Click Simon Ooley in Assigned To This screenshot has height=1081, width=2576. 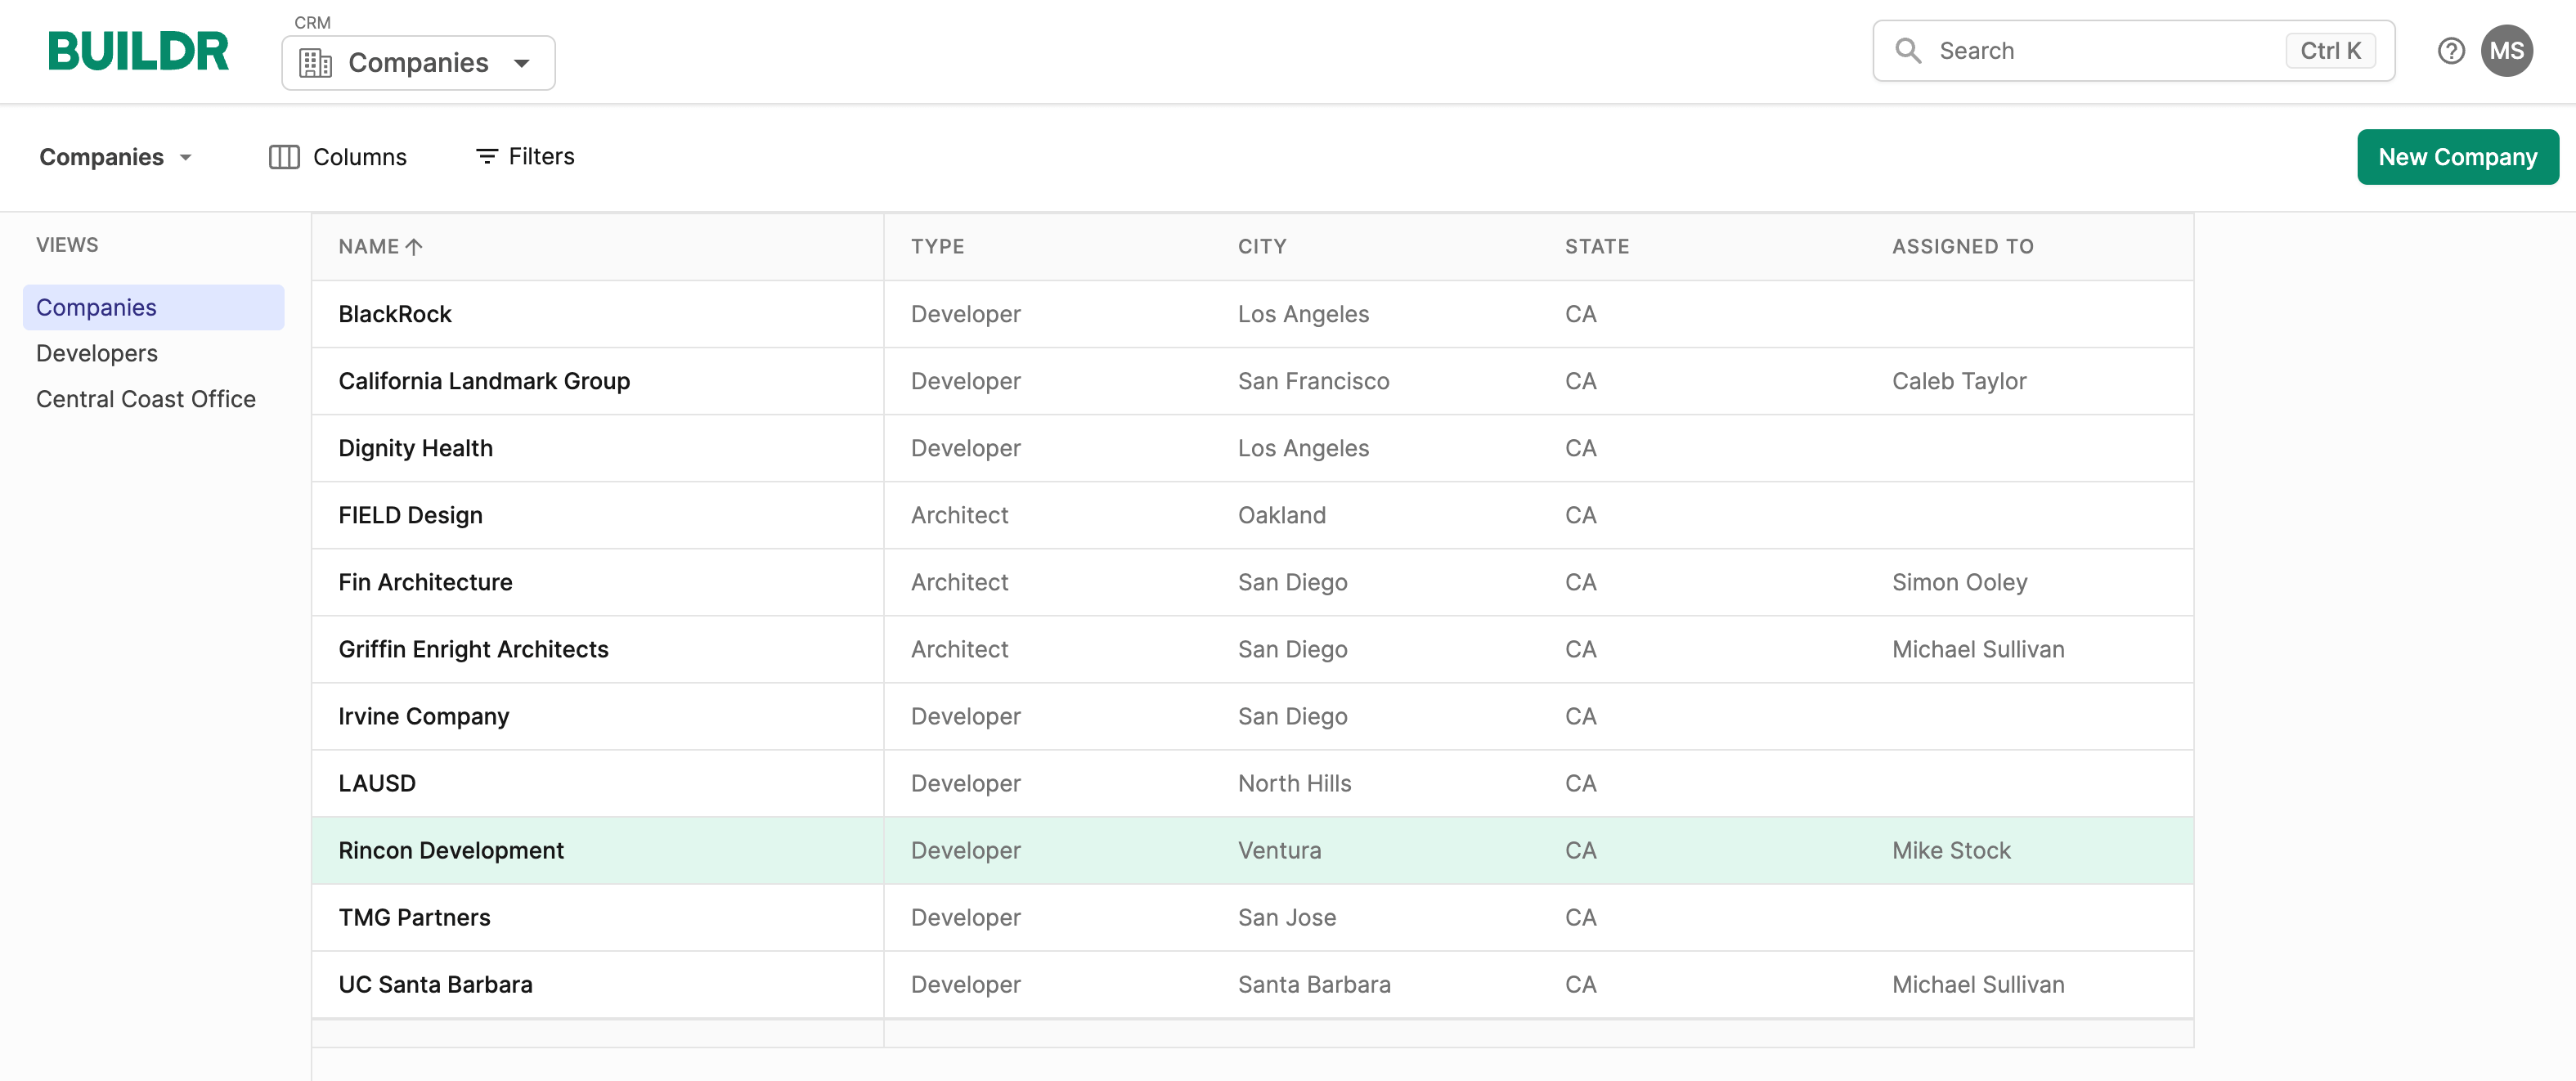[x=1959, y=582]
